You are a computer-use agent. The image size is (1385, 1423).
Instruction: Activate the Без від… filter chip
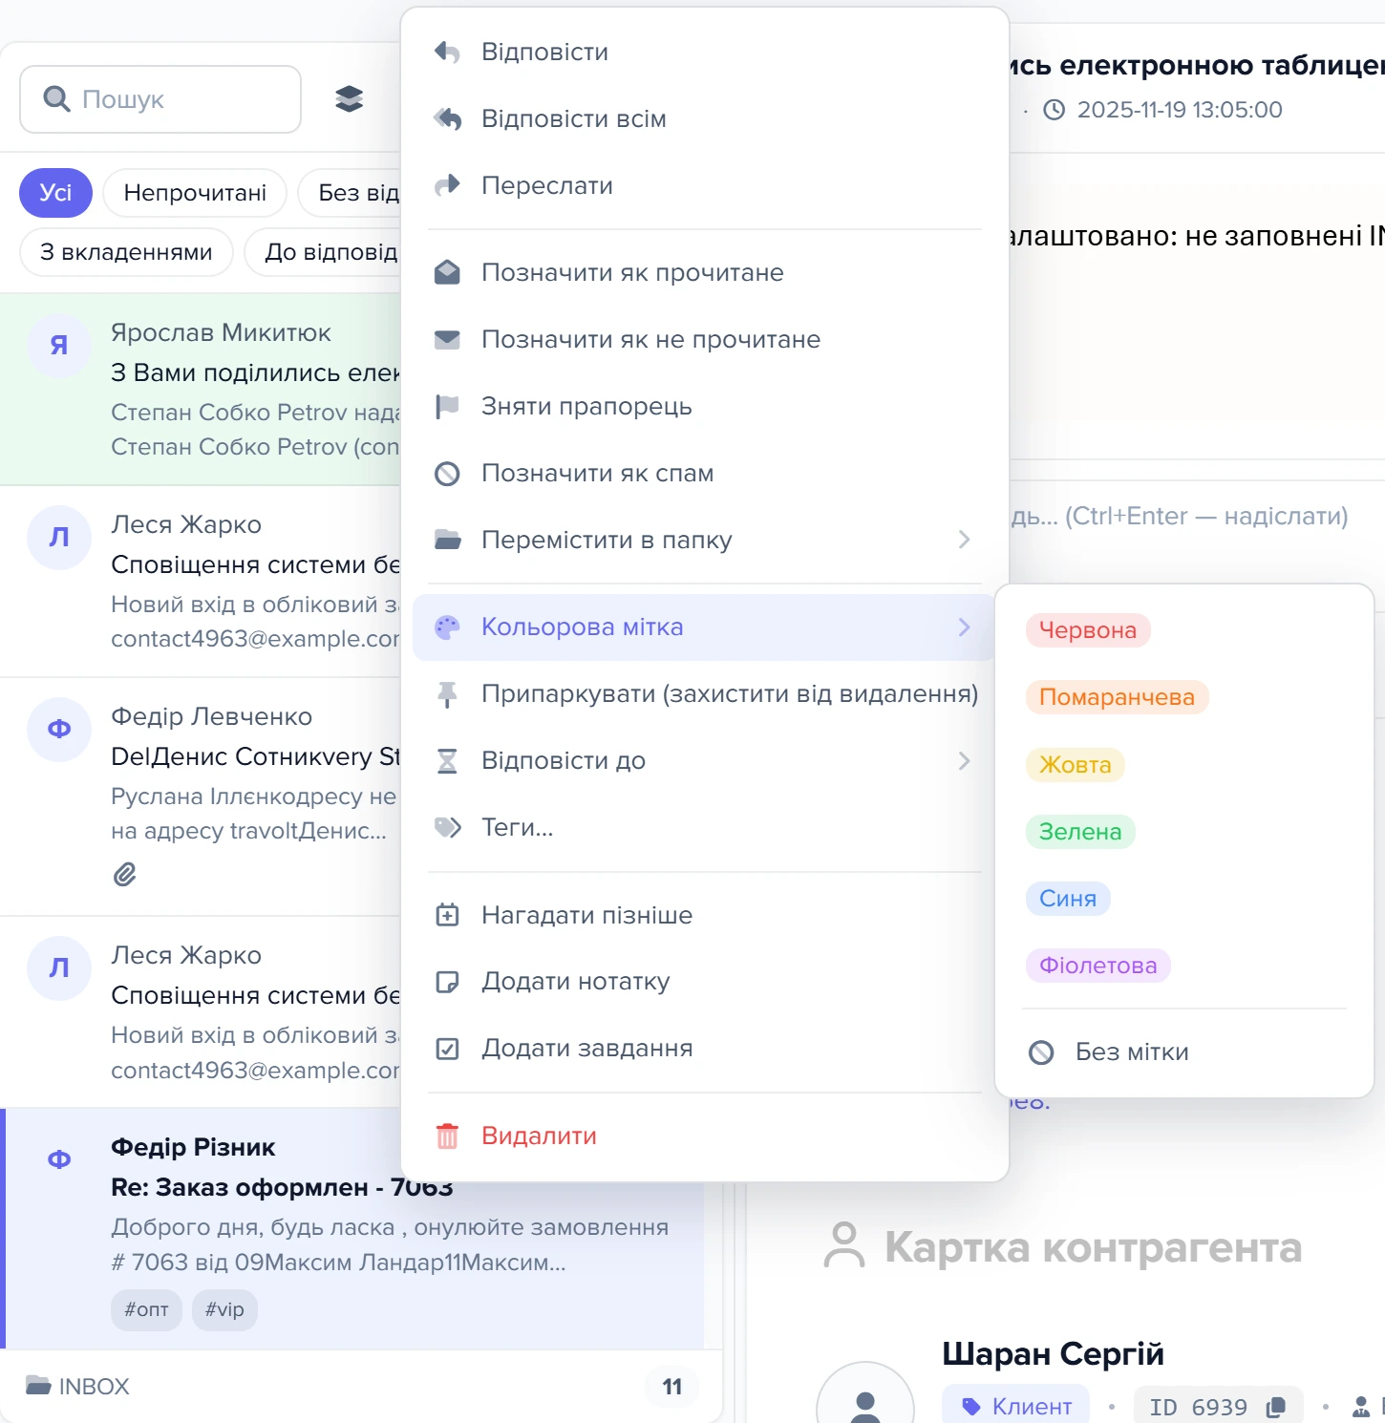pyautogui.click(x=350, y=193)
